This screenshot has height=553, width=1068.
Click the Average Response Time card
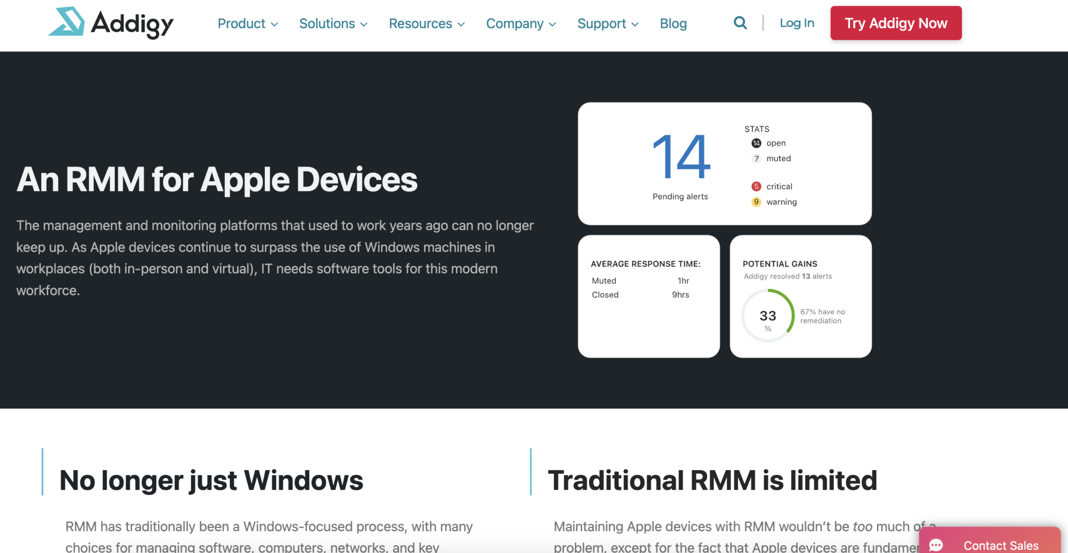coord(648,296)
